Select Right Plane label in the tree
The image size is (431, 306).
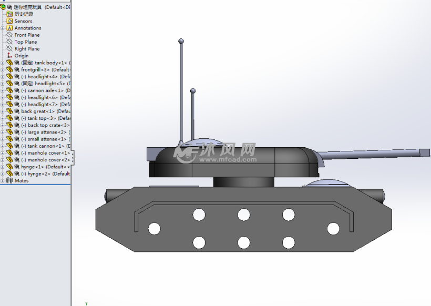[27, 49]
